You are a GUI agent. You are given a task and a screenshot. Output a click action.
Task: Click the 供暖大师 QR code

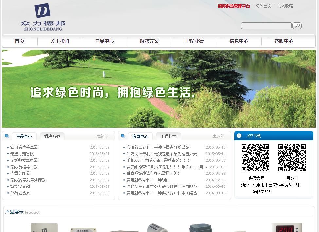click(255, 158)
